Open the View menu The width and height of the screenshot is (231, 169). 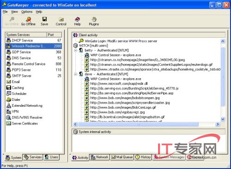14,12
